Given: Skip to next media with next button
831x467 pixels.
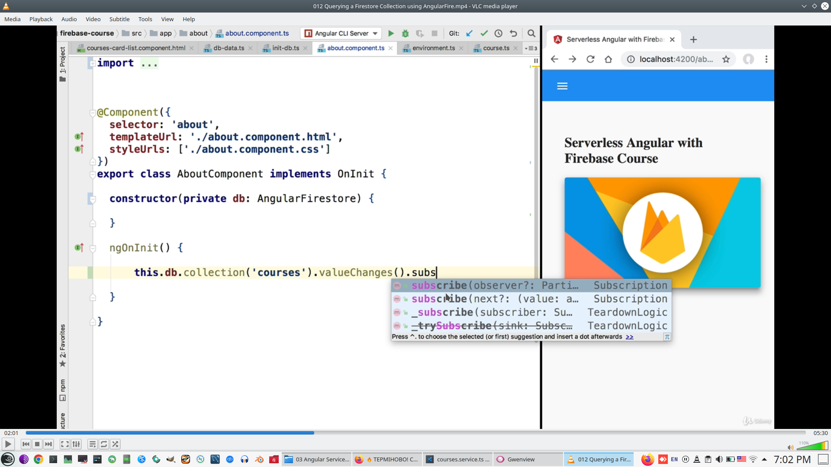Looking at the screenshot, I should click(48, 444).
